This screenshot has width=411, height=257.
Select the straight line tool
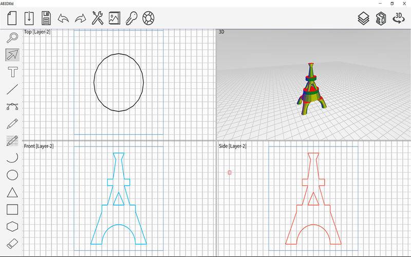point(12,89)
